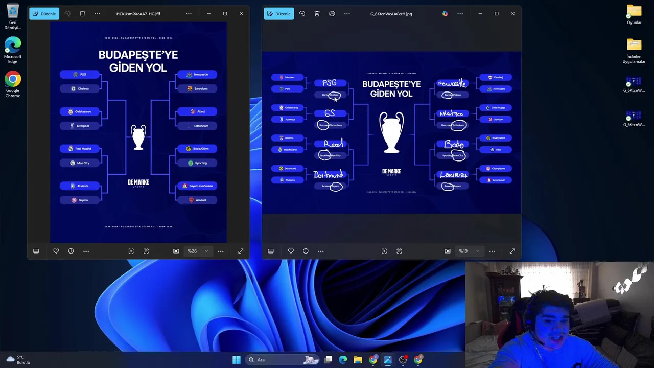Open more options beside trash in jfif window
This screenshot has height=368, width=654.
click(98, 14)
